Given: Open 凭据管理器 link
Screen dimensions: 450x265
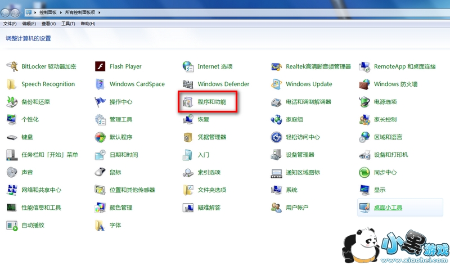Looking at the screenshot, I should 212,137.
